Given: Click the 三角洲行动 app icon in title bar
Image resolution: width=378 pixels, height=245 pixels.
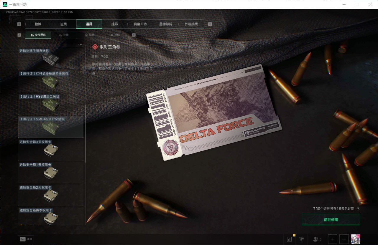Looking at the screenshot, I should click(x=5, y=4).
